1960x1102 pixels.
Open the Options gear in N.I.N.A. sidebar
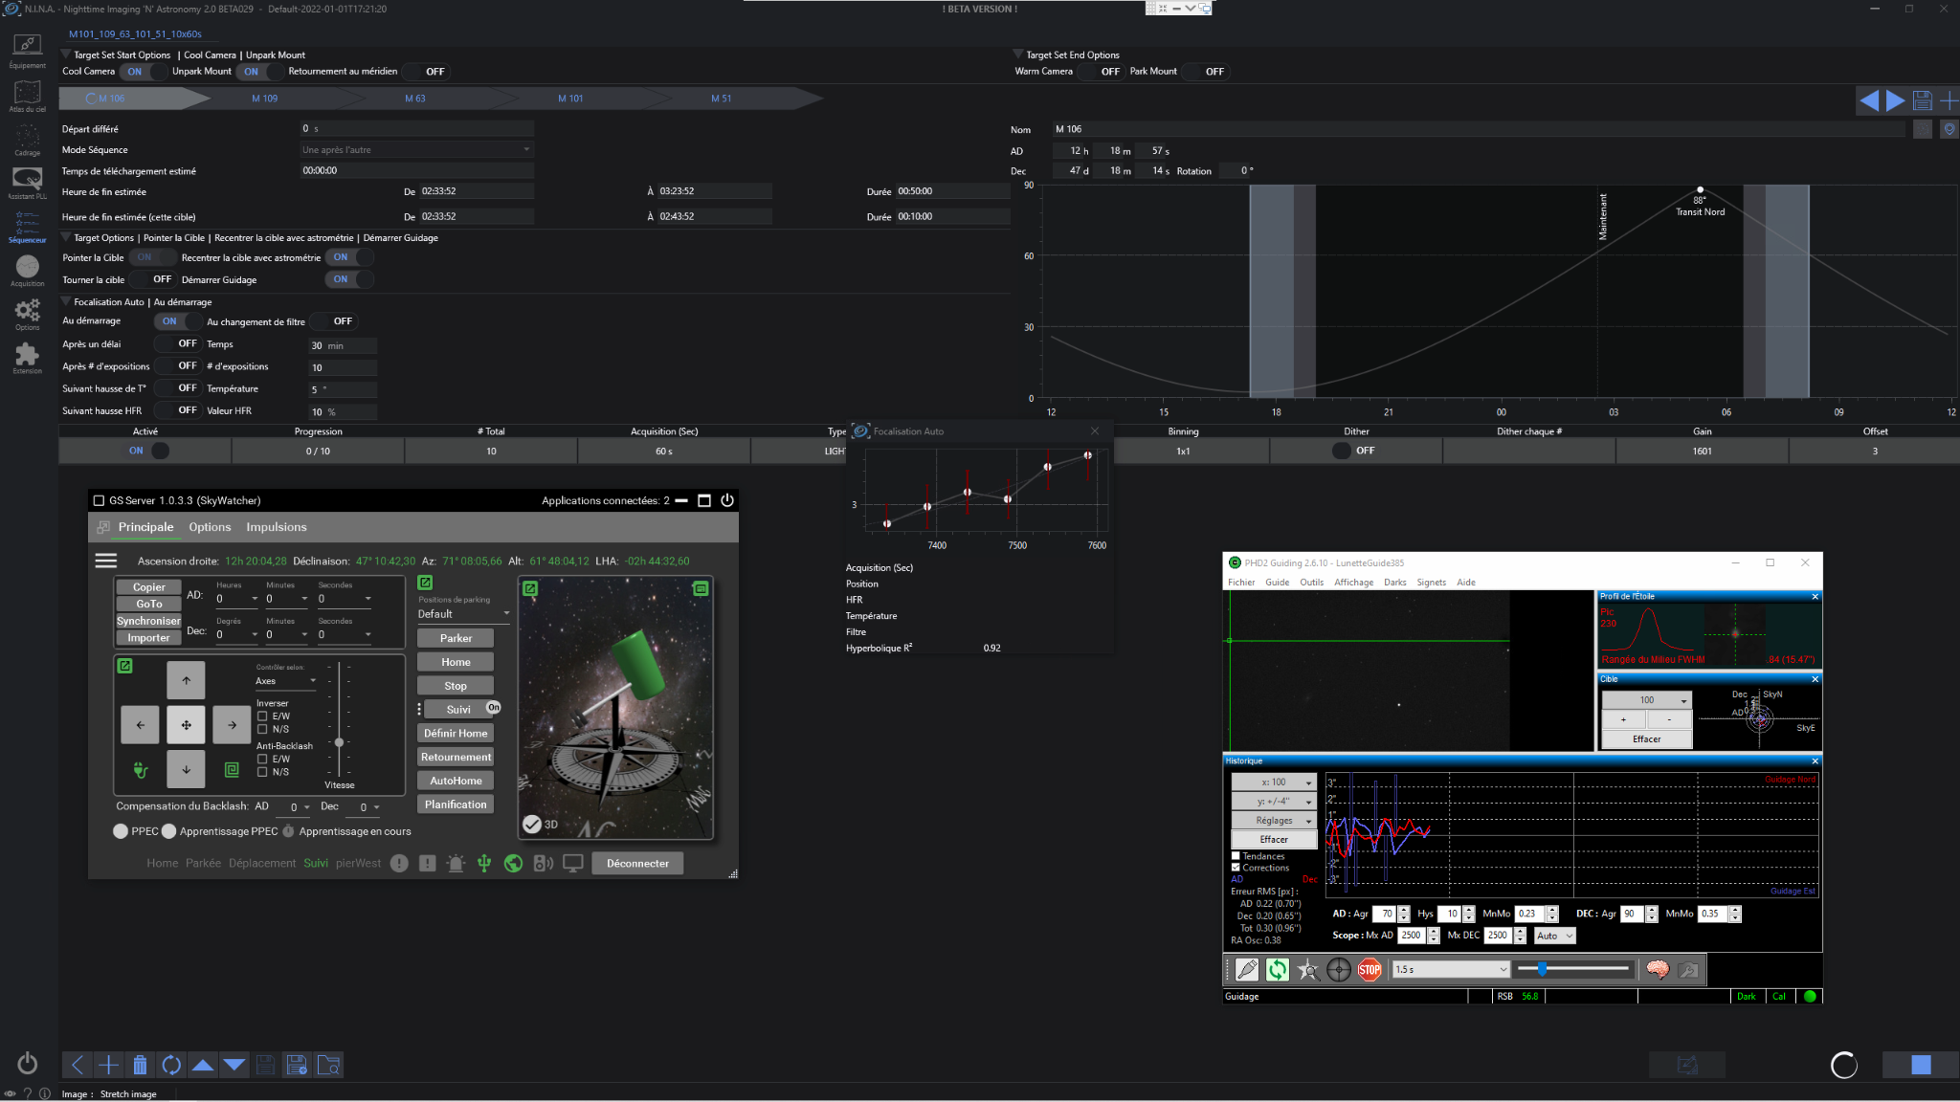(x=27, y=313)
